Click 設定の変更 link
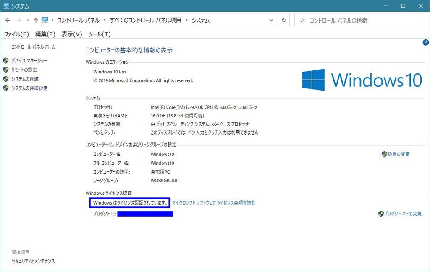The image size is (430, 272). click(399, 154)
